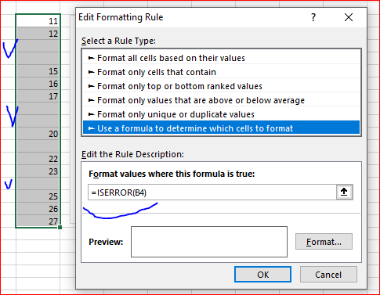380x295 pixels.
Task: Collapse dialog with the range selector arrow
Action: coord(344,192)
